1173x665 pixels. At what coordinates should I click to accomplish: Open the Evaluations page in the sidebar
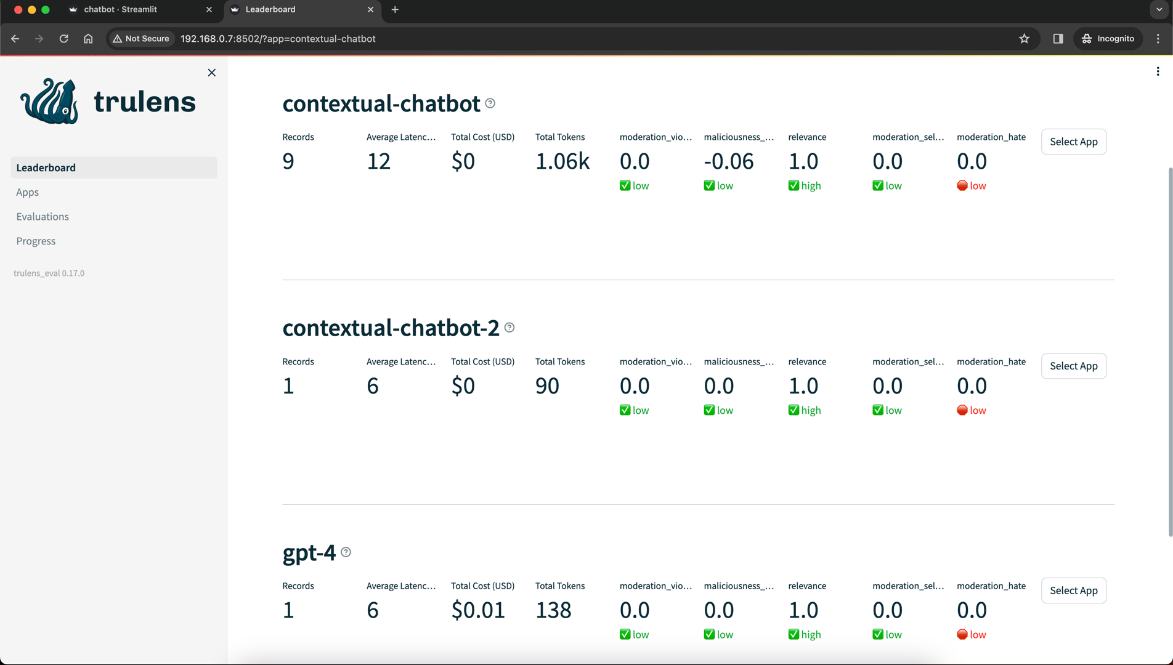pos(43,216)
